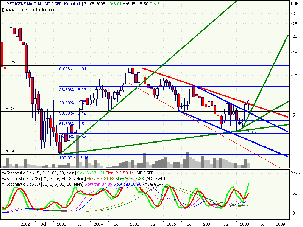Select the close value C:6.34
The image size is (303, 227).
pos(155,4)
